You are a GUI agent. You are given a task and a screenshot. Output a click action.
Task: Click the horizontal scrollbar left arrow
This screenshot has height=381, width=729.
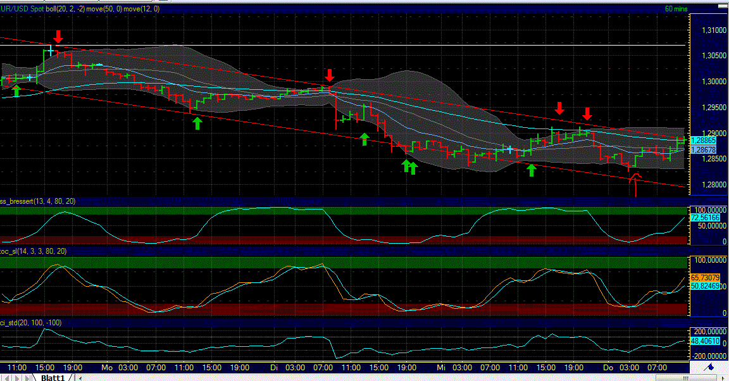(80, 378)
